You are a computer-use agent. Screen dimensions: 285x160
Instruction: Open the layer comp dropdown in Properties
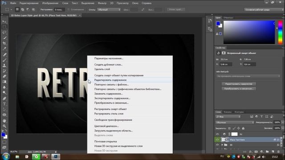pos(248,76)
